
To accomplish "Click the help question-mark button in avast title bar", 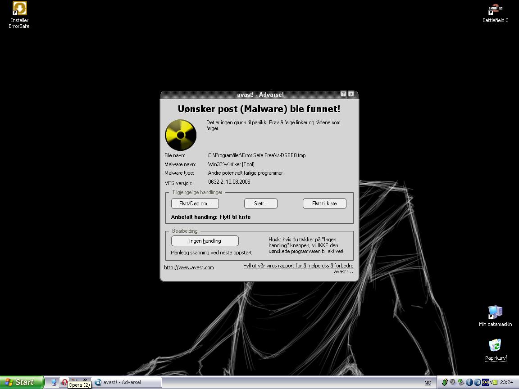I will click(344, 94).
